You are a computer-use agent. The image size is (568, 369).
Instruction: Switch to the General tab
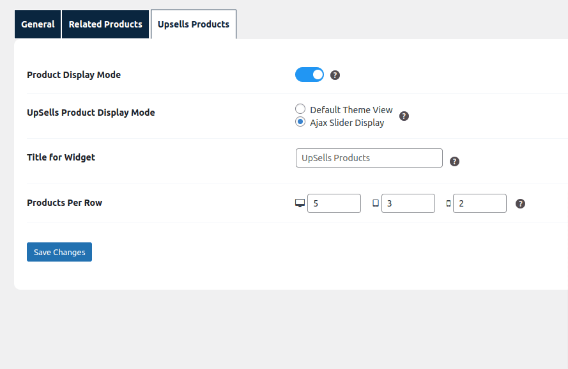click(x=37, y=24)
